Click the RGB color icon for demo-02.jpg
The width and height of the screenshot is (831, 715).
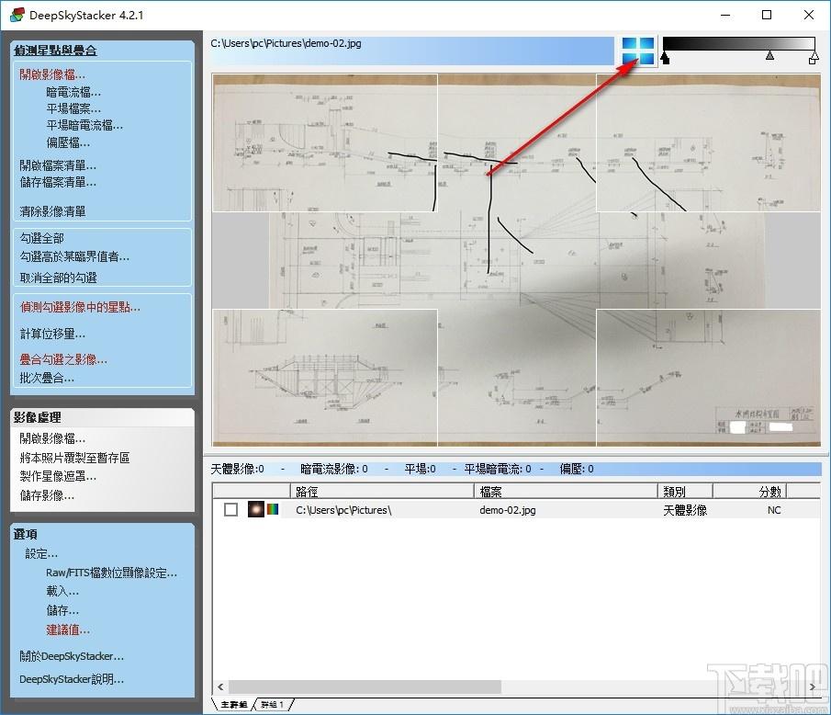[273, 509]
